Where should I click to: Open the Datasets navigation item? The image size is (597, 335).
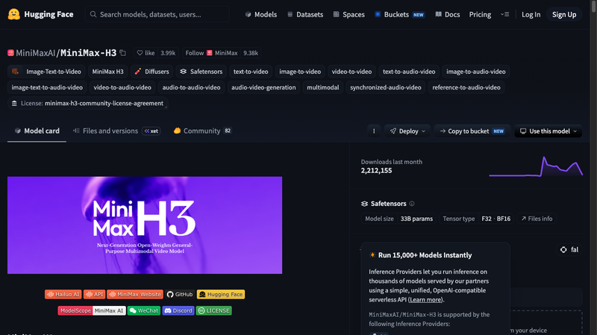click(305, 14)
